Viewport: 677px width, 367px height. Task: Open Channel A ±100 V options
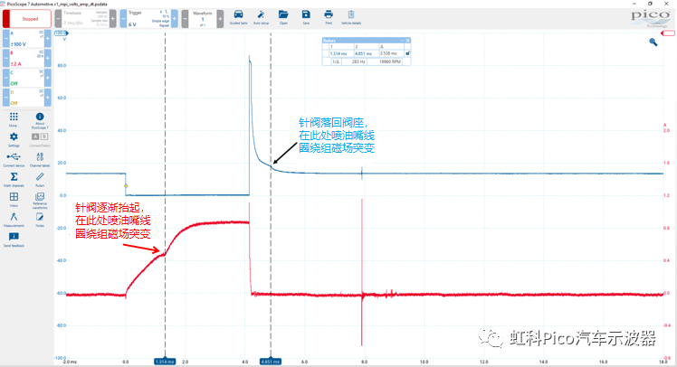pyautogui.click(x=27, y=38)
